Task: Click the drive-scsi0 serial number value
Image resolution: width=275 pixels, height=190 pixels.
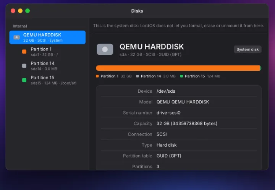Action: 168,113
